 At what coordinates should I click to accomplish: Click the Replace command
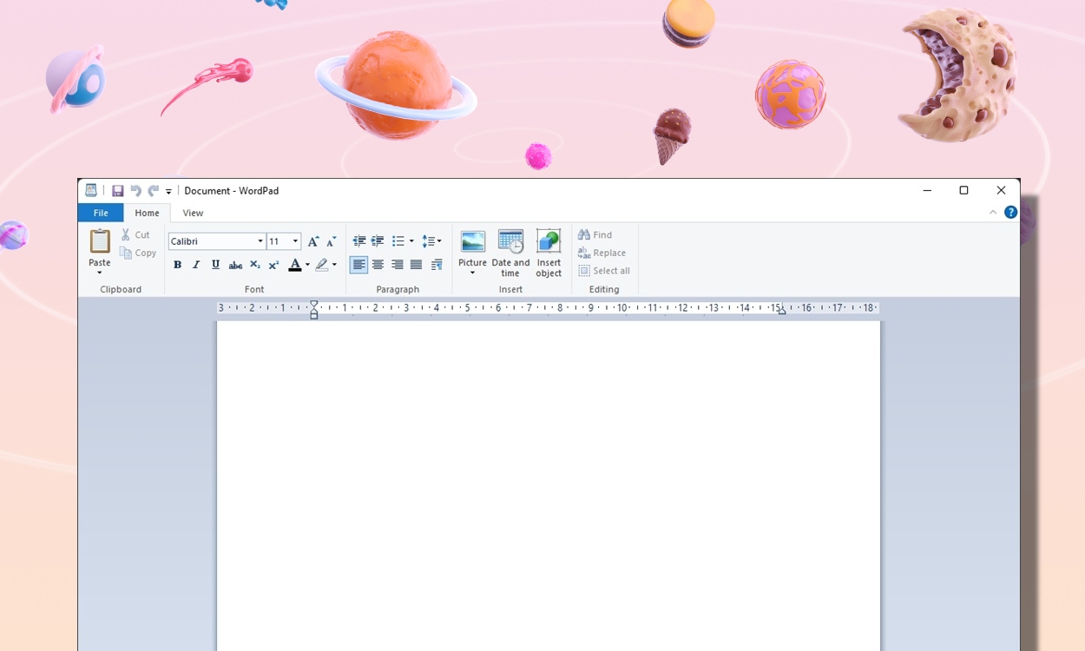602,253
